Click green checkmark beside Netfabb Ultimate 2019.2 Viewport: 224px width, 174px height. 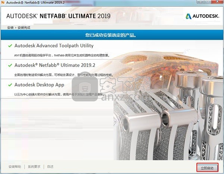tap(10, 65)
